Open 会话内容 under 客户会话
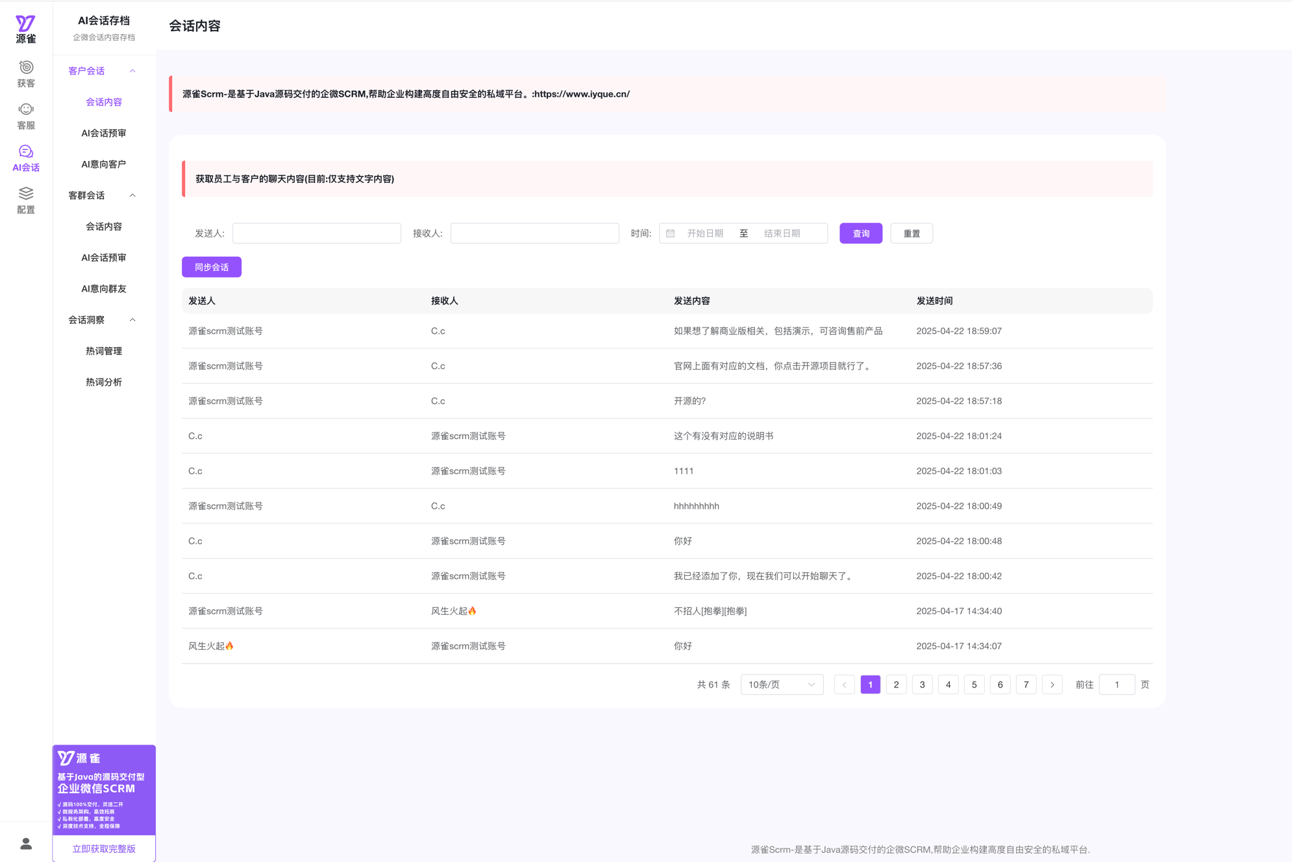1292x862 pixels. [x=104, y=102]
